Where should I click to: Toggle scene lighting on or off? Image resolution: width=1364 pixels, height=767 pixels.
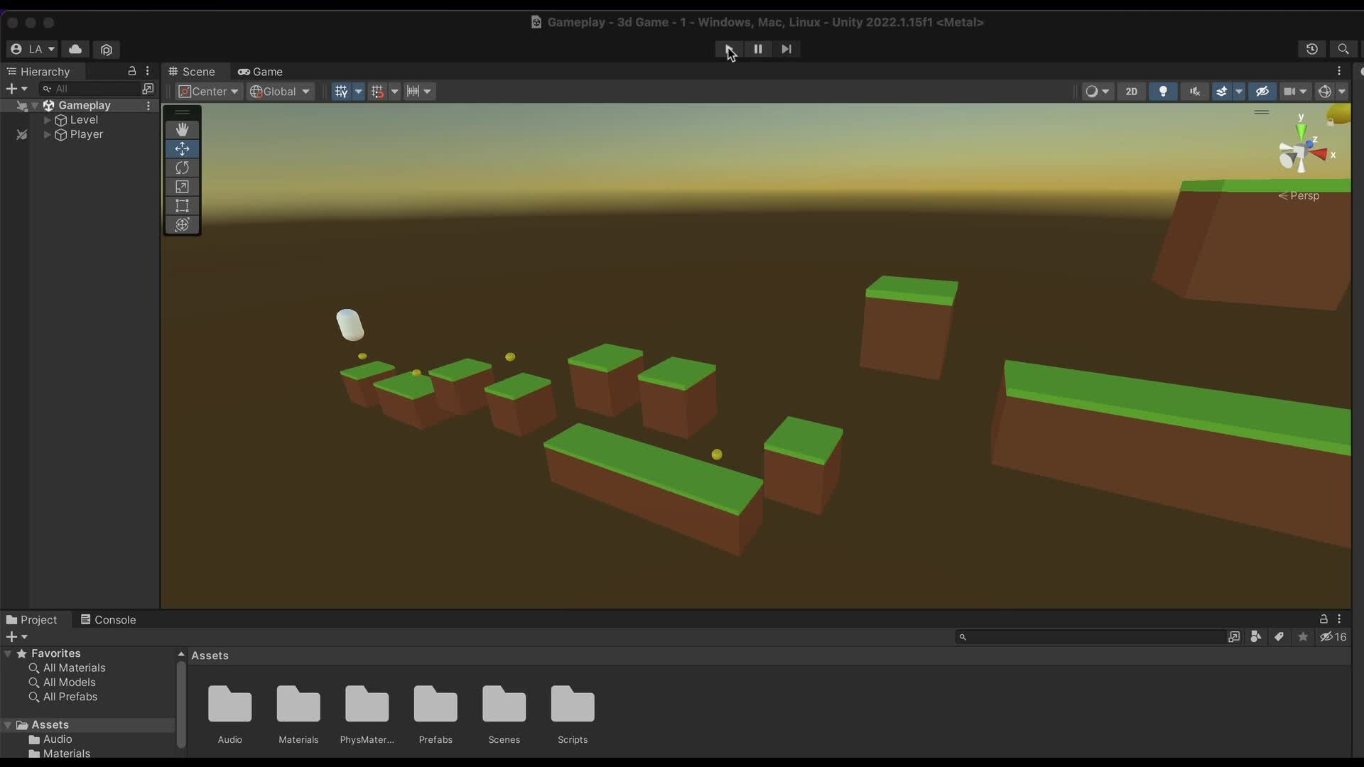click(x=1163, y=91)
